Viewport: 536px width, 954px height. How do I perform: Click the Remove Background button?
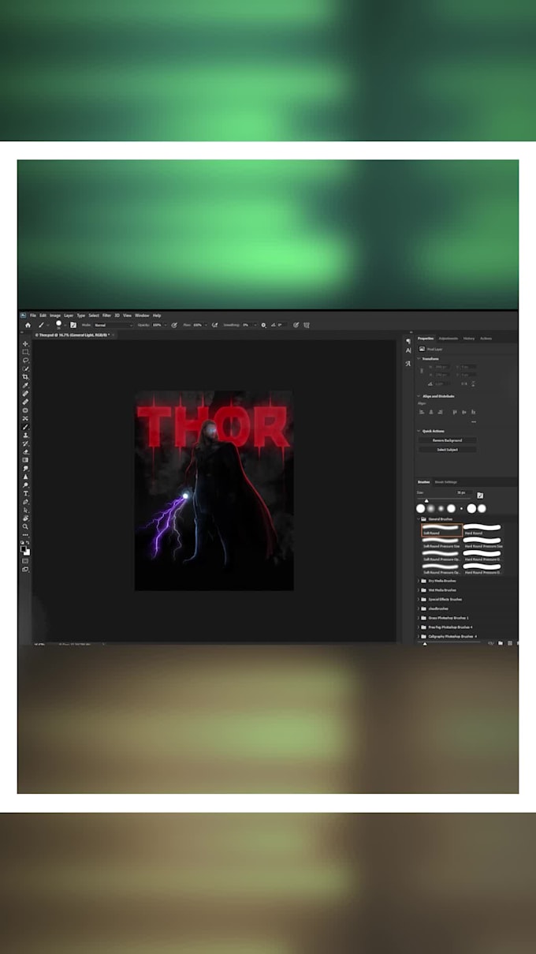tap(448, 440)
